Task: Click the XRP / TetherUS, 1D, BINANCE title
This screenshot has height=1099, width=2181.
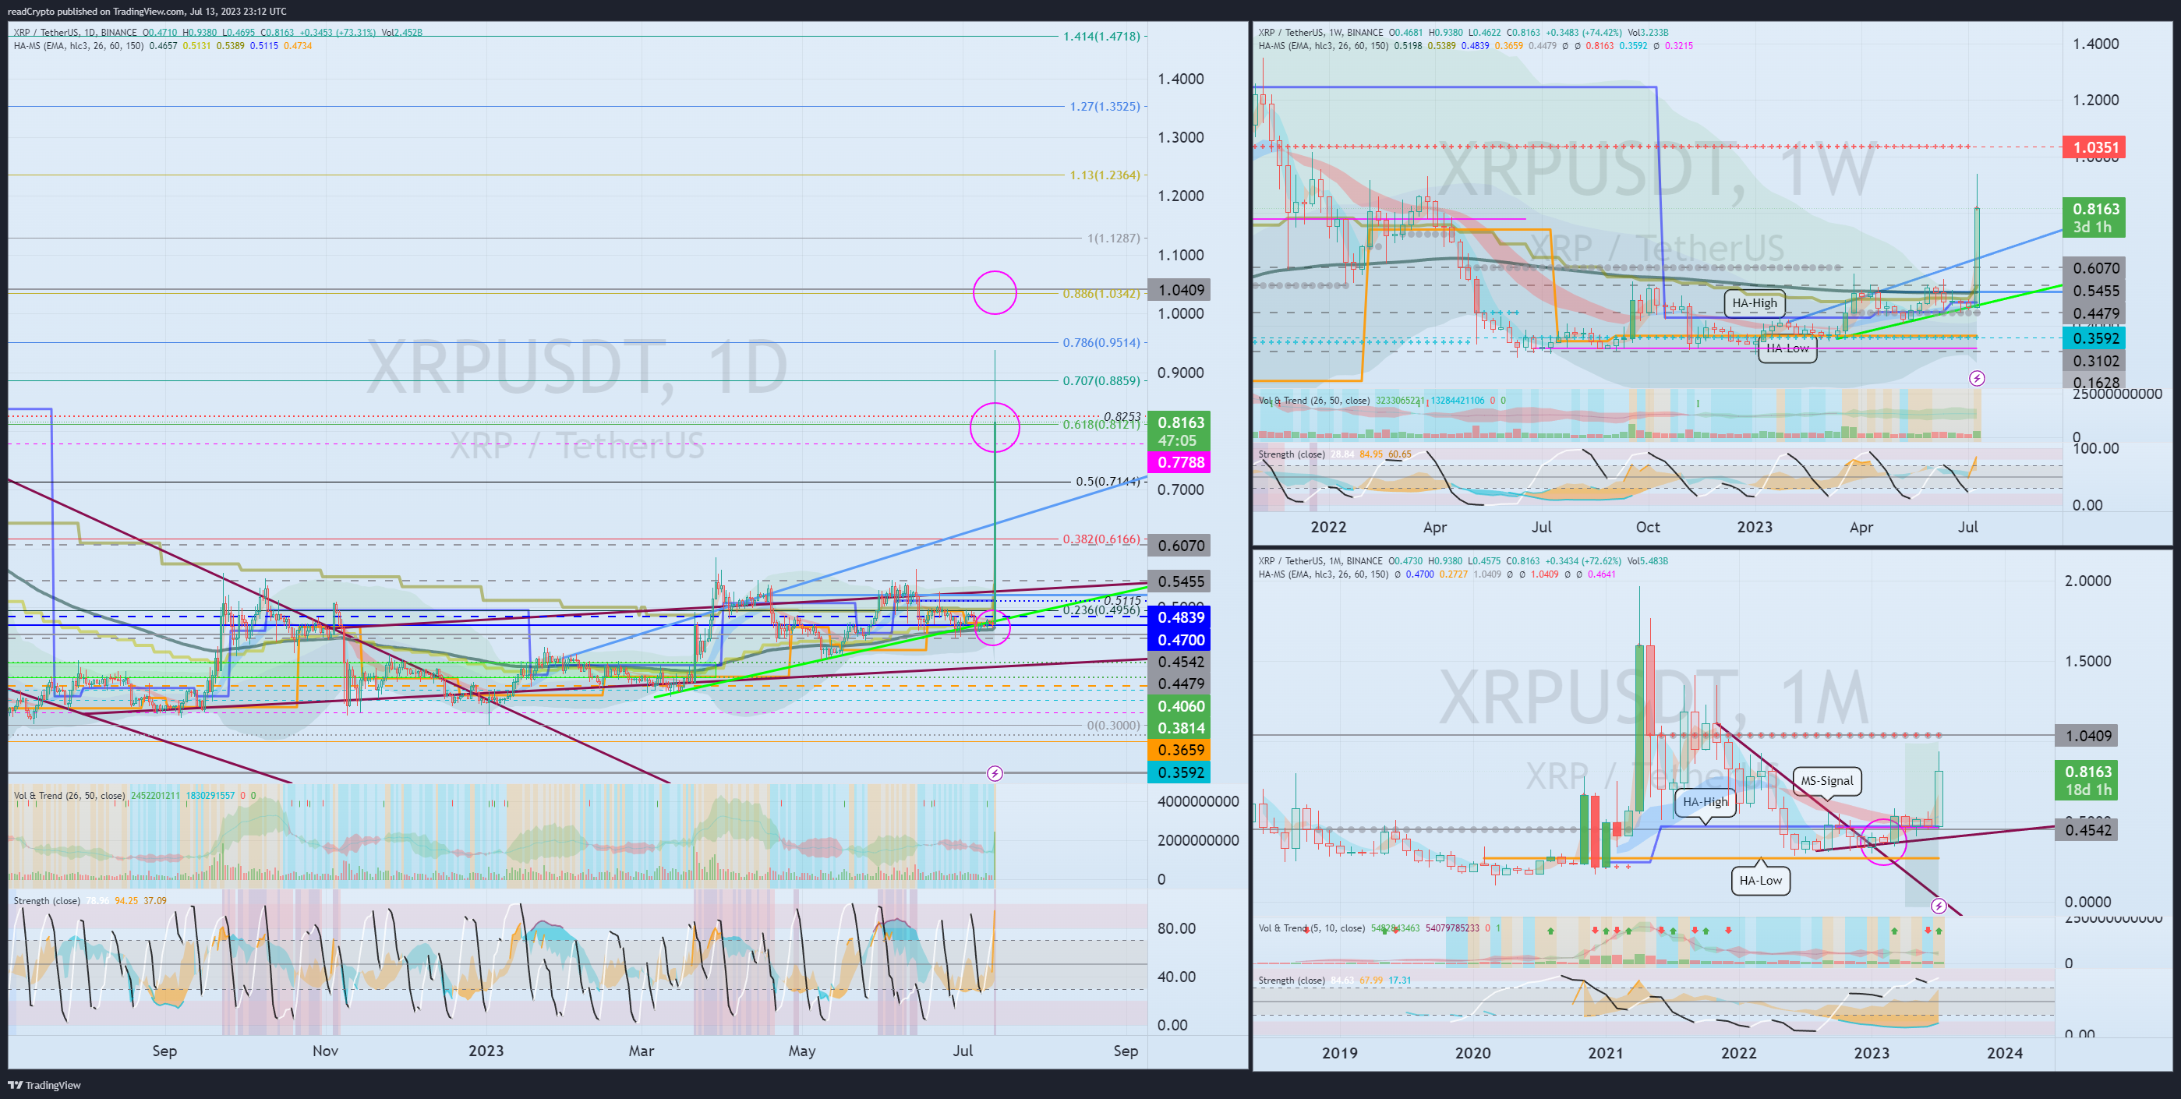Action: [75, 33]
